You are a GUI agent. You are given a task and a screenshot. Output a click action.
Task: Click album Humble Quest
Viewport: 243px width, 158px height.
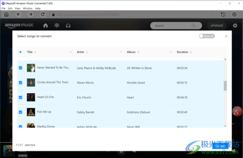(x=136, y=83)
